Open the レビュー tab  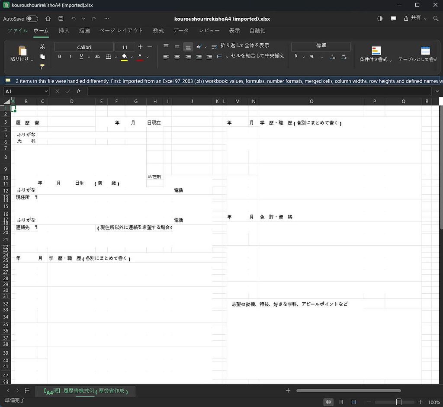pyautogui.click(x=209, y=31)
